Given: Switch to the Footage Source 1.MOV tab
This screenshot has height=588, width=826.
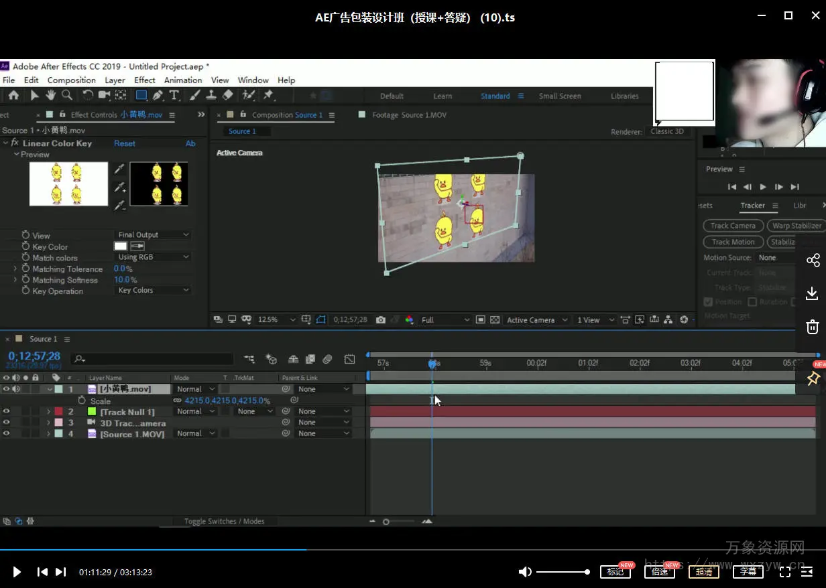Looking at the screenshot, I should coord(408,115).
